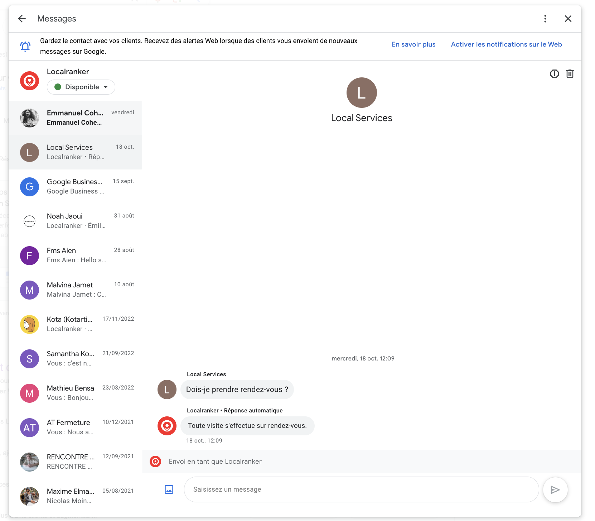Open the Disponible availability dropdown
Image resolution: width=595 pixels, height=521 pixels.
click(81, 87)
